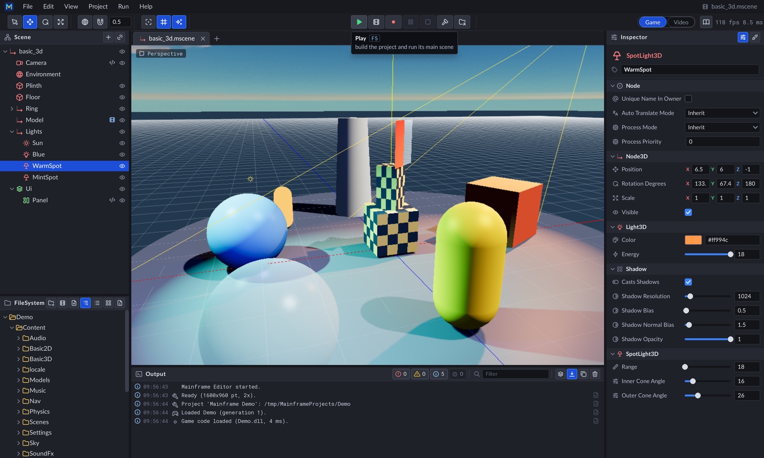The height and width of the screenshot is (458, 764).
Task: Select the basic_3d.mscene tab
Action: point(171,39)
